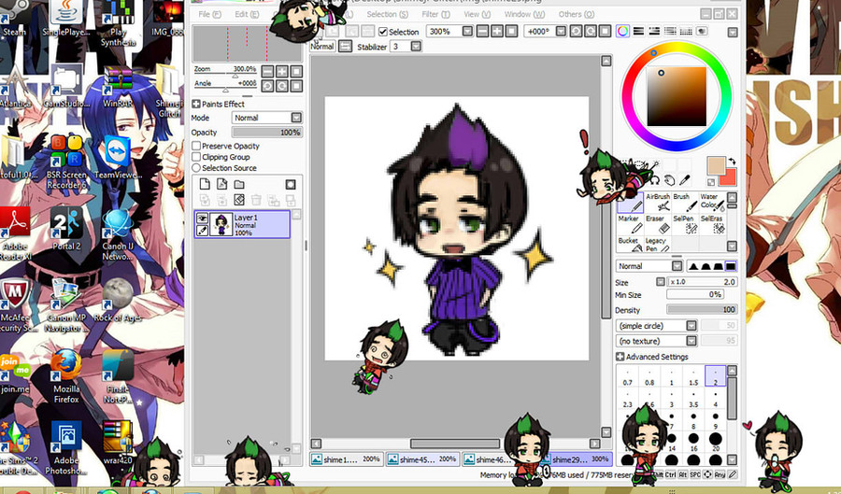841x494 pixels.
Task: Select the Legacy Pen tool
Action: (x=658, y=245)
